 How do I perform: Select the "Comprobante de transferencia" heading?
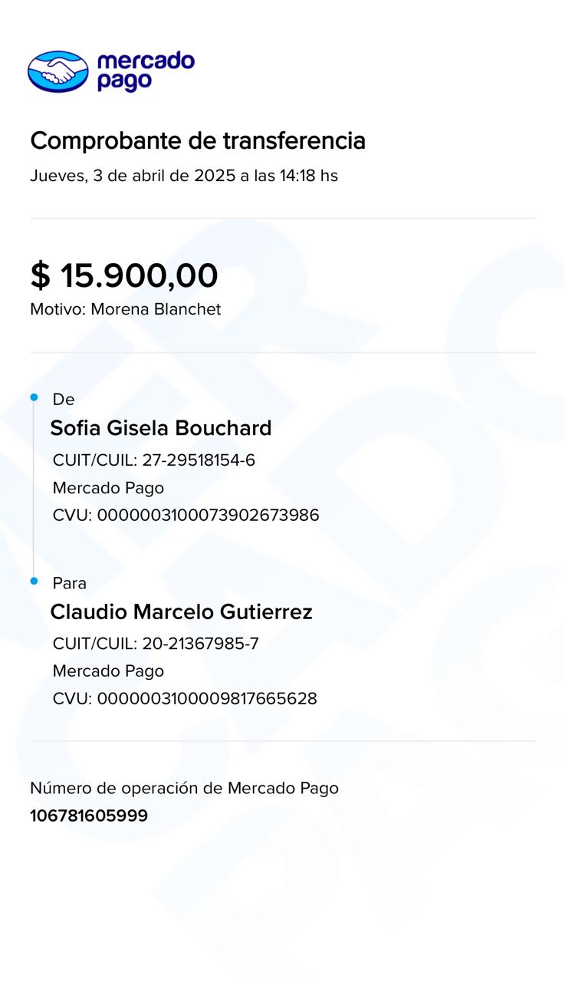(198, 141)
